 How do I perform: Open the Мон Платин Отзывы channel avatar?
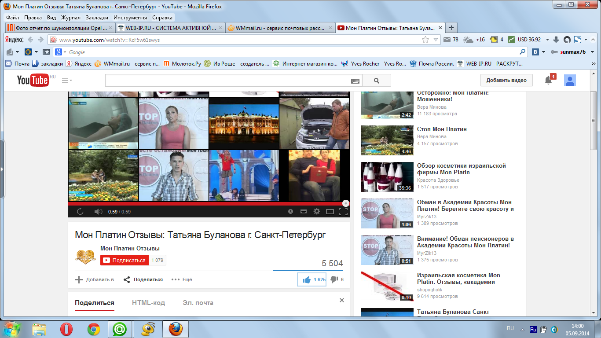[x=85, y=257]
